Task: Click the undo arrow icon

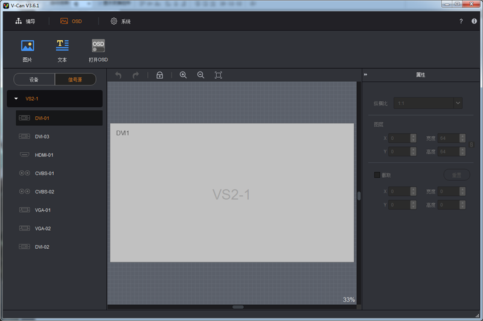Action: (x=118, y=75)
